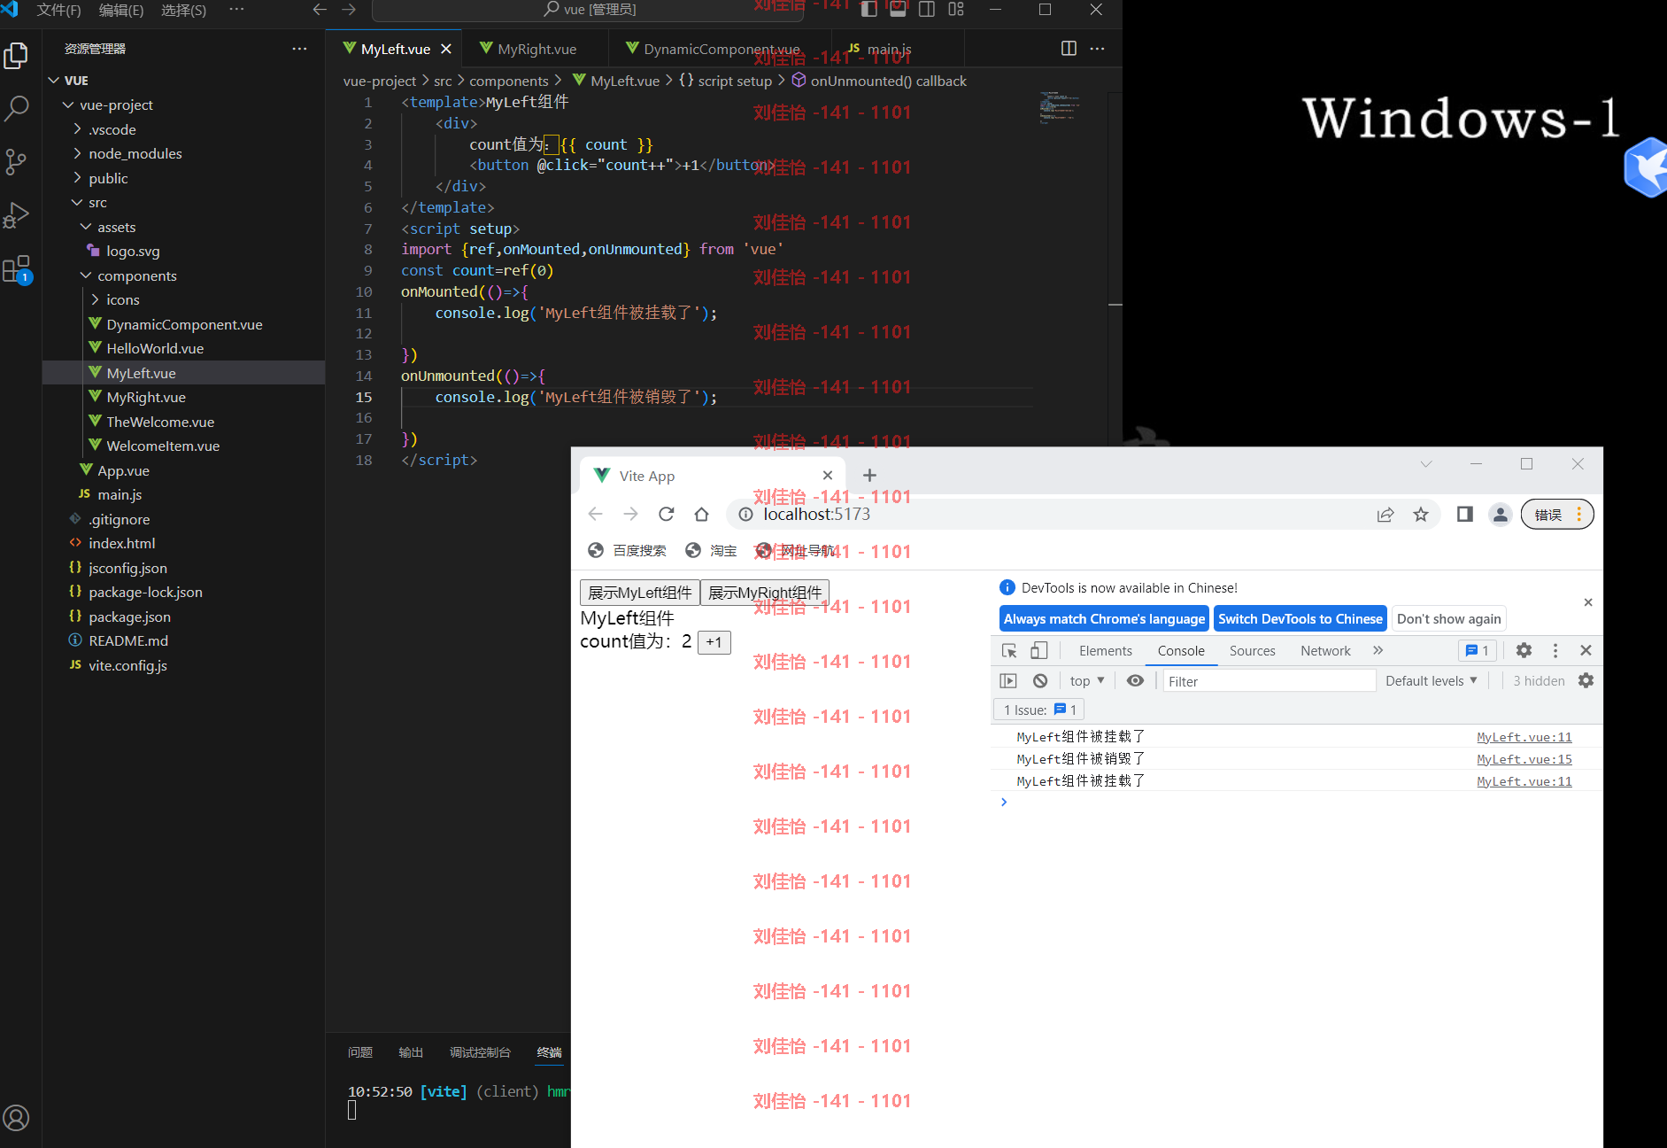Toggle bottom panel layout in title bar
The width and height of the screenshot is (1667, 1148).
[x=898, y=9]
